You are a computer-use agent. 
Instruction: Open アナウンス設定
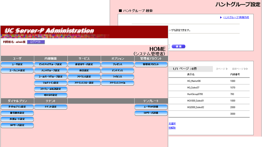coord(84,77)
